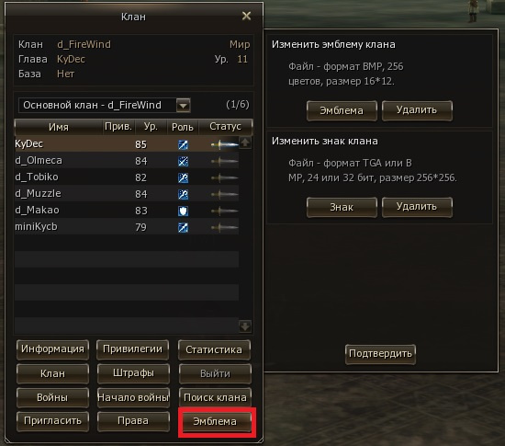Click KyDec's class role icon

183,144
